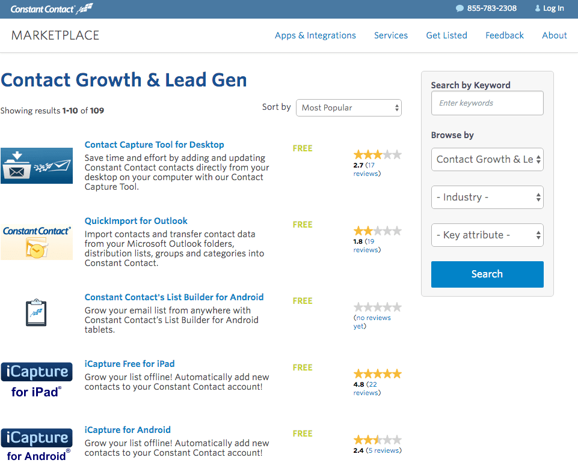The image size is (578, 466).
Task: Click the 17 reviews link
Action: 367,169
